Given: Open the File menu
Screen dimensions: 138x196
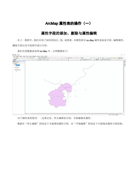Looking at the screenshot, I should pyautogui.click(x=14, y=56).
